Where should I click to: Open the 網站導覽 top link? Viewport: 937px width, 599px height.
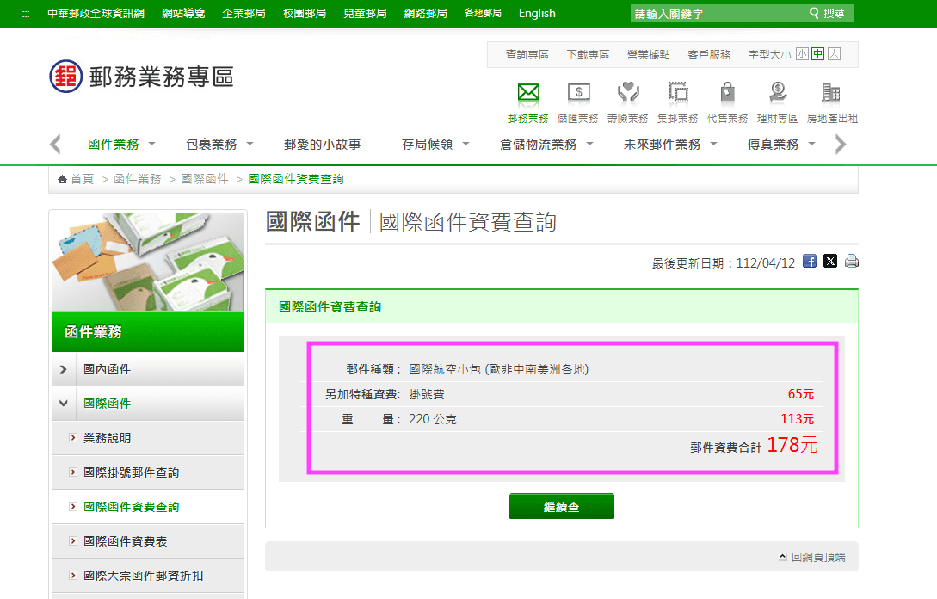coord(183,13)
